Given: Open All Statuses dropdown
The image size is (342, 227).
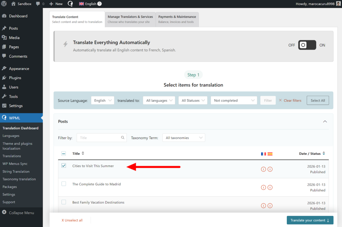Looking at the screenshot, I should [x=193, y=100].
